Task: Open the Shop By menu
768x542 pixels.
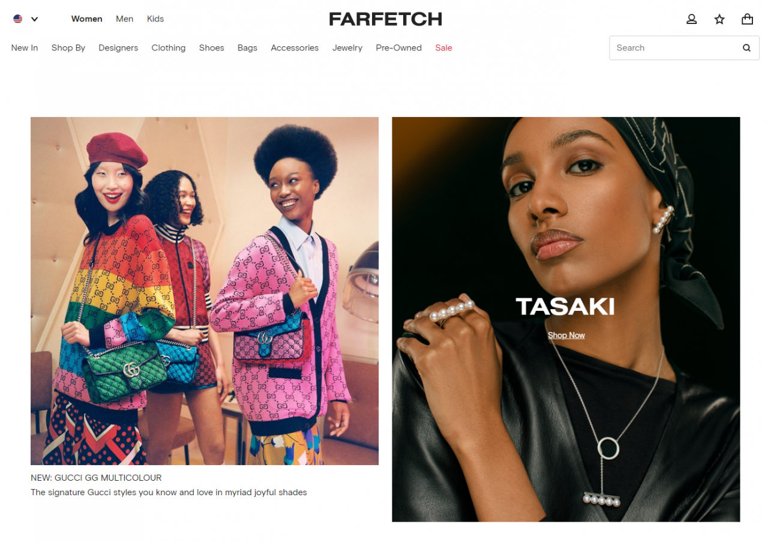Action: [68, 47]
